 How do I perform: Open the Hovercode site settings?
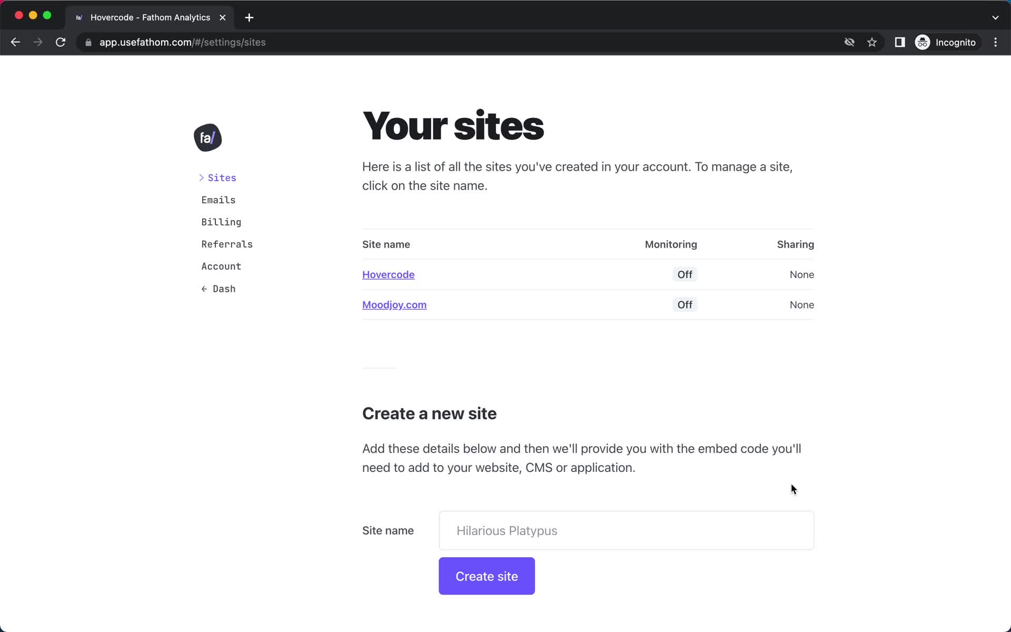click(x=389, y=274)
